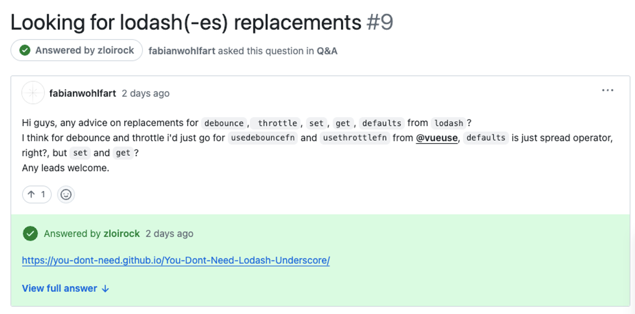Viewport: 635px width, 314px height.
Task: Click the Answered by zloirock pill button
Action: pos(77,50)
